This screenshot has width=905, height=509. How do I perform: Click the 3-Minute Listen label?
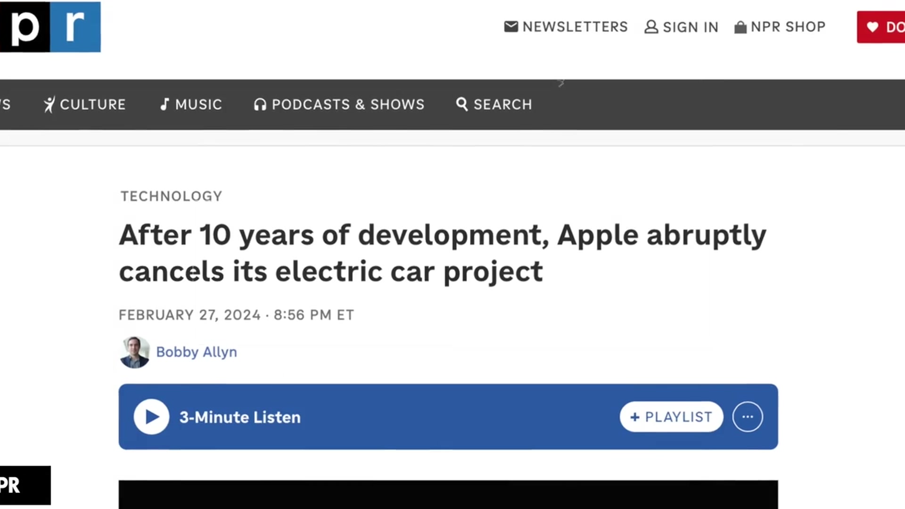(240, 417)
